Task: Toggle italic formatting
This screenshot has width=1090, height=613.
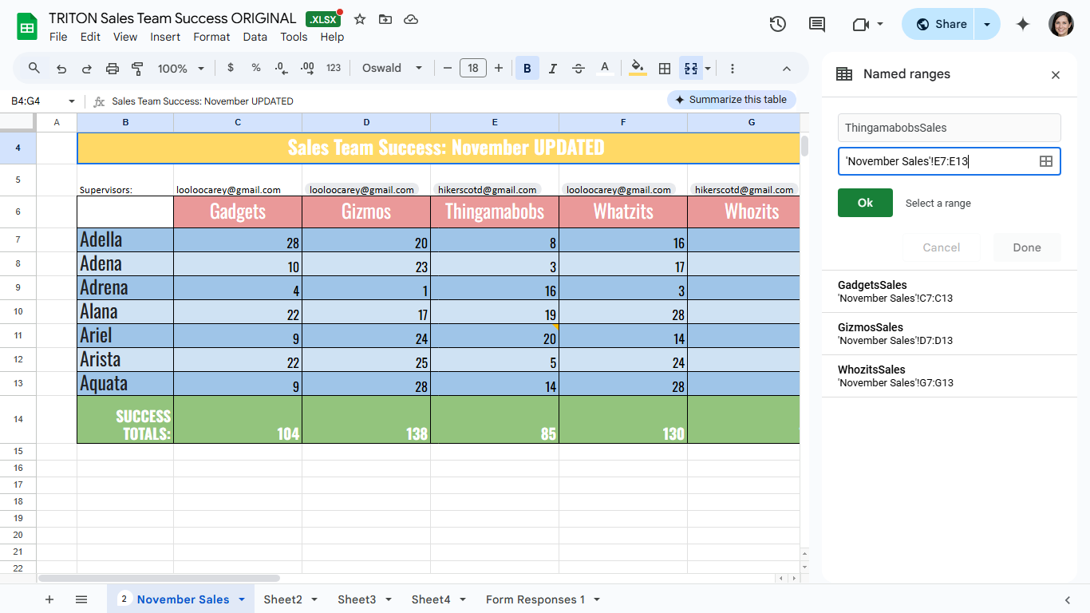Action: click(x=553, y=69)
